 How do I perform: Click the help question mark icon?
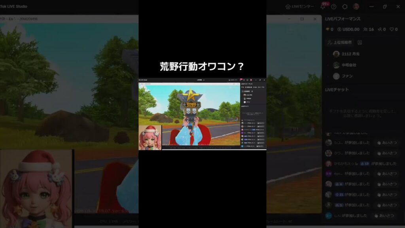pyautogui.click(x=334, y=7)
